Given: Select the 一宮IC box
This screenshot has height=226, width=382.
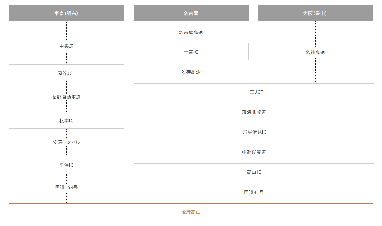Looking at the screenshot, I should (191, 52).
